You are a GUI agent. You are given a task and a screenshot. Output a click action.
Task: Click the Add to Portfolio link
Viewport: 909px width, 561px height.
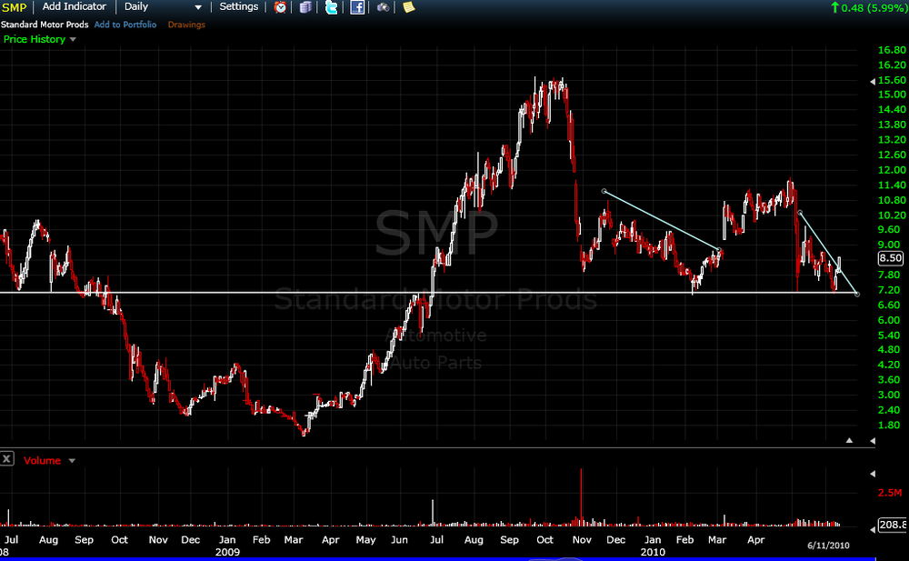coord(125,25)
